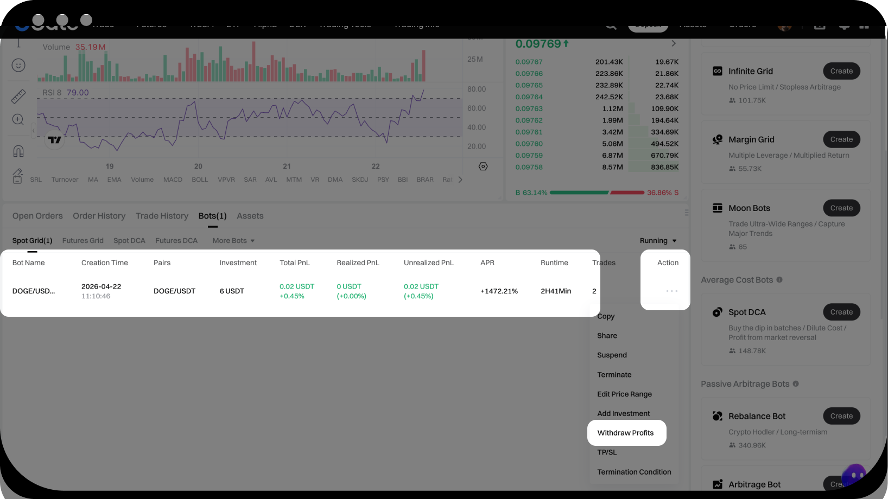The height and width of the screenshot is (499, 888).
Task: Open the chatbot assistant bubble
Action: pos(854,475)
